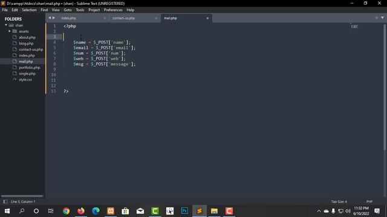This screenshot has width=387, height=217.
Task: Open the Selection menu
Action: [29, 10]
